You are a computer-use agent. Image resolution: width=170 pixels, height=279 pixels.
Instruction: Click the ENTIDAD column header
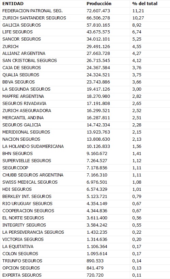click(13, 3)
